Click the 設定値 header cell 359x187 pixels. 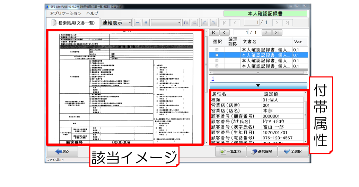283,94
